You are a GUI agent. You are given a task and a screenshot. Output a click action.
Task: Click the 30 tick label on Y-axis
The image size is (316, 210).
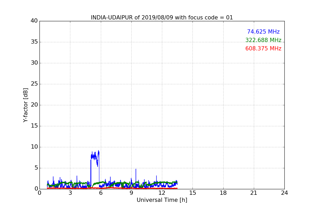tap(34, 63)
